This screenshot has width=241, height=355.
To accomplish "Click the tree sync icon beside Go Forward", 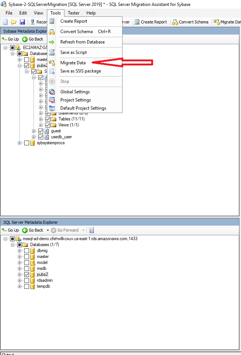I will 91,230.
